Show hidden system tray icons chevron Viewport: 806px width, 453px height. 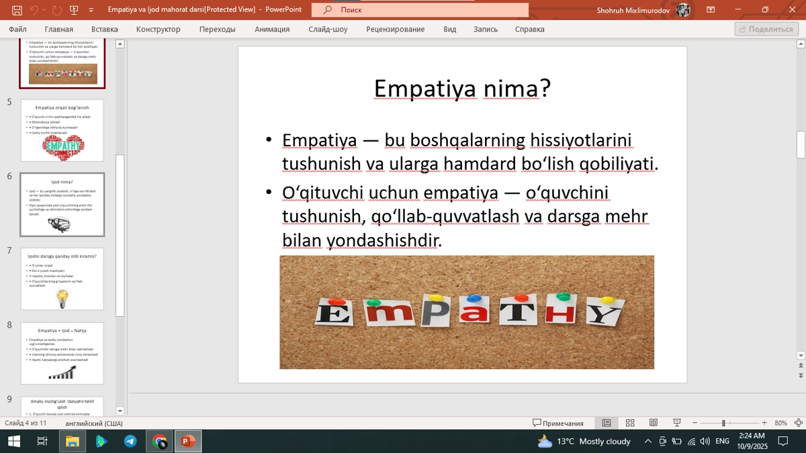[647, 441]
